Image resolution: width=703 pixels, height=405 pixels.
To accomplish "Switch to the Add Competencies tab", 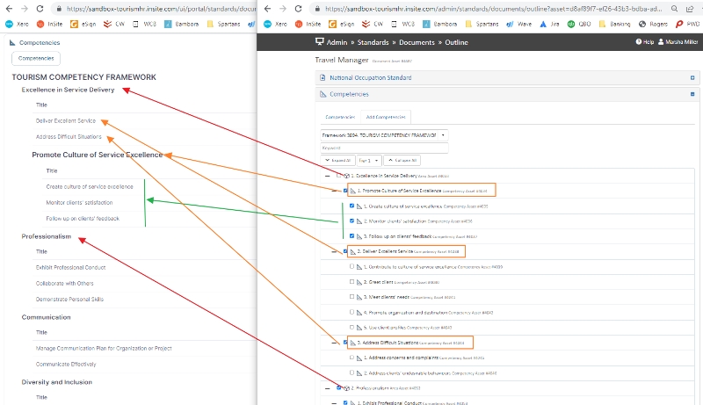I will (383, 117).
